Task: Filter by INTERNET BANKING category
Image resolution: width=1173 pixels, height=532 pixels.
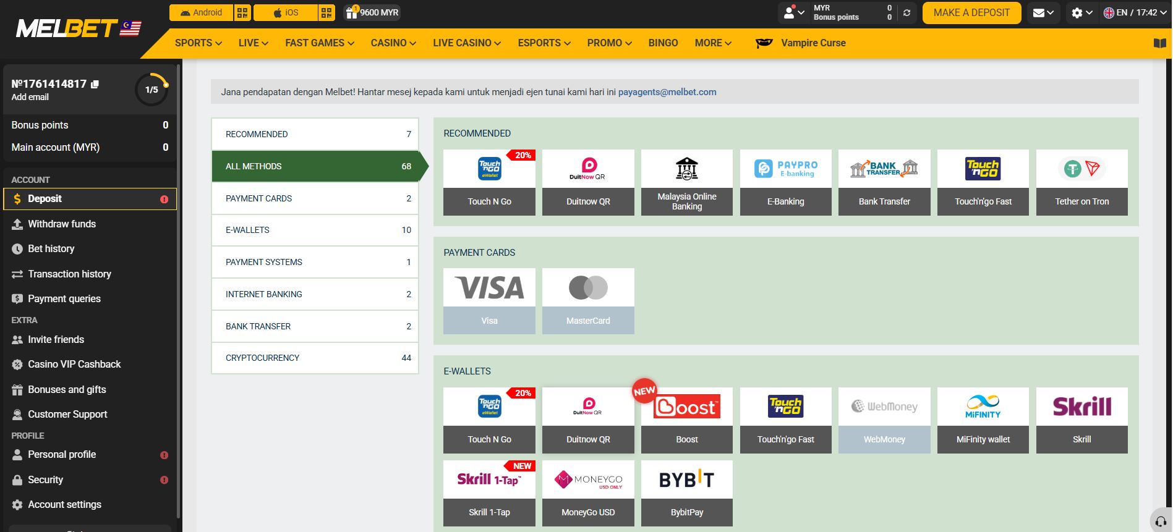Action: (315, 294)
